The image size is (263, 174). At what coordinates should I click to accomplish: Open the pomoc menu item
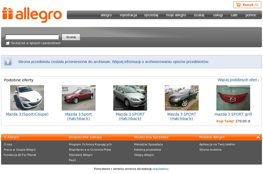point(251,15)
